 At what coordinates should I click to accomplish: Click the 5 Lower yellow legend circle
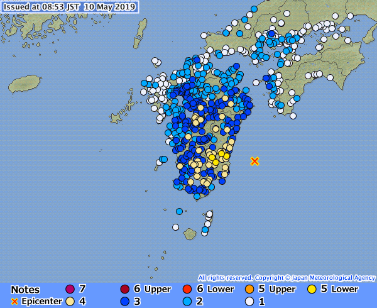point(312,289)
